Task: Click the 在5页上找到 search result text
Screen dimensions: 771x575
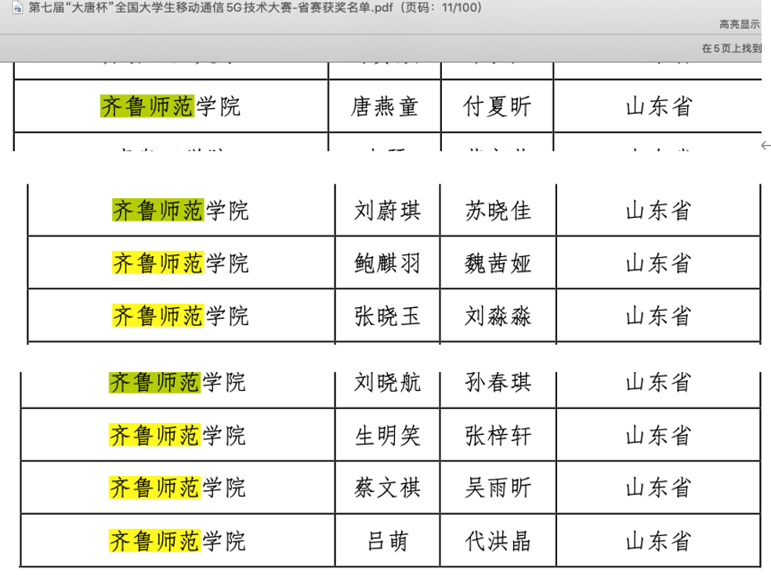Action: [x=731, y=49]
